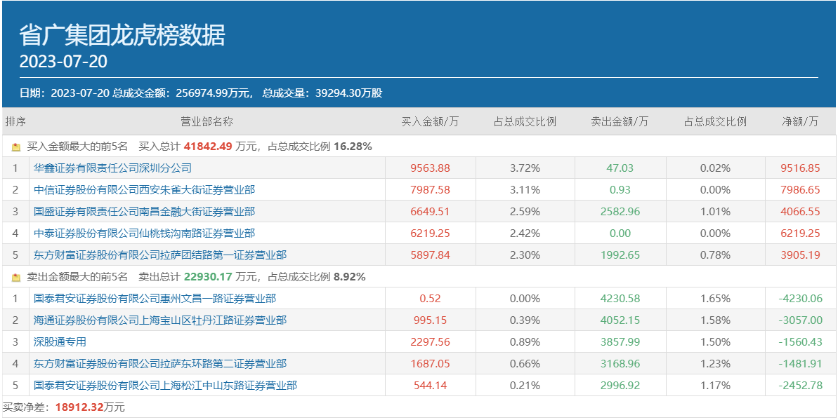This screenshot has width=838, height=420.
Task: Click net amount -3057.00
Action: pyautogui.click(x=800, y=320)
